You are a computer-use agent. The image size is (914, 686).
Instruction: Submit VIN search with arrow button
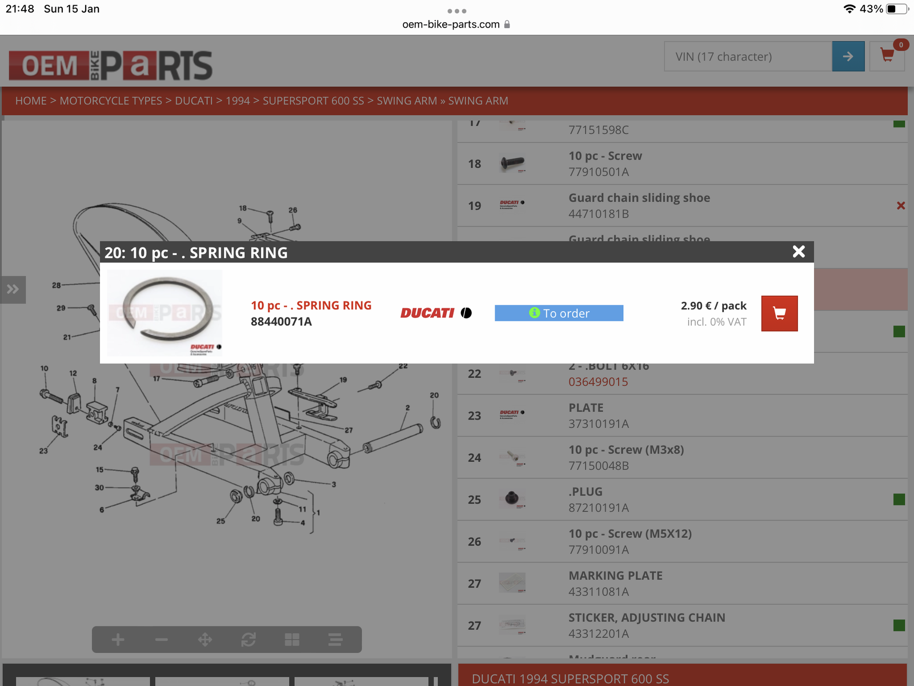(848, 56)
